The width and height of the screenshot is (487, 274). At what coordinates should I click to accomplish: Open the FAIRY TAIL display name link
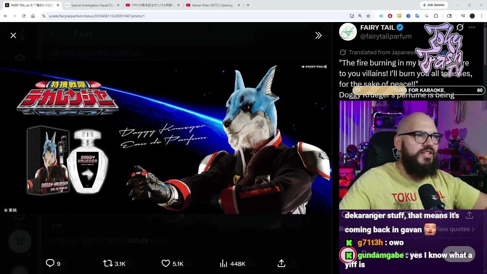pyautogui.click(x=377, y=27)
